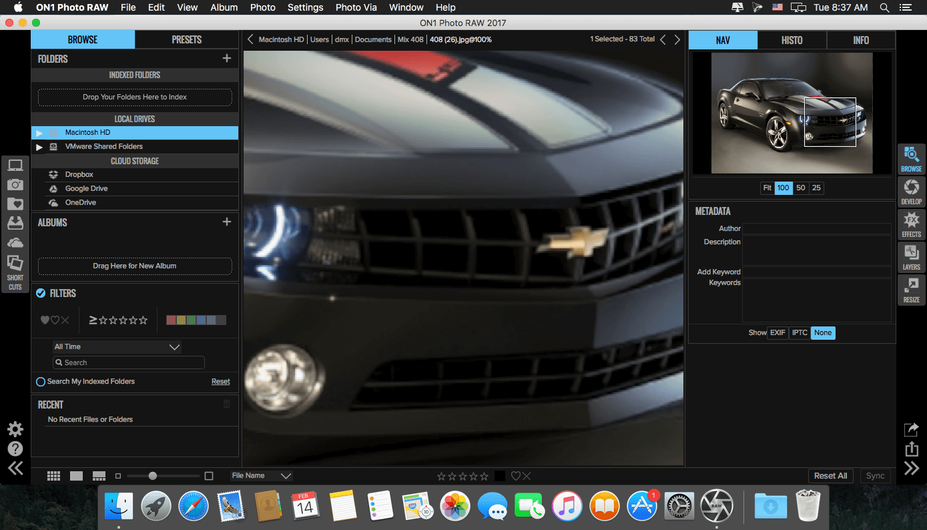Select the grid view icon
The height and width of the screenshot is (530, 927).
click(x=54, y=476)
